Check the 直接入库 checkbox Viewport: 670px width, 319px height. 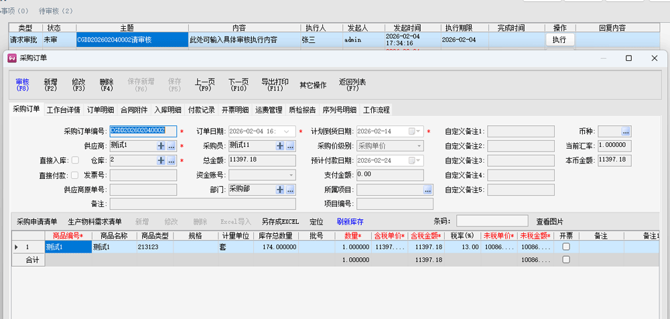pos(75,160)
